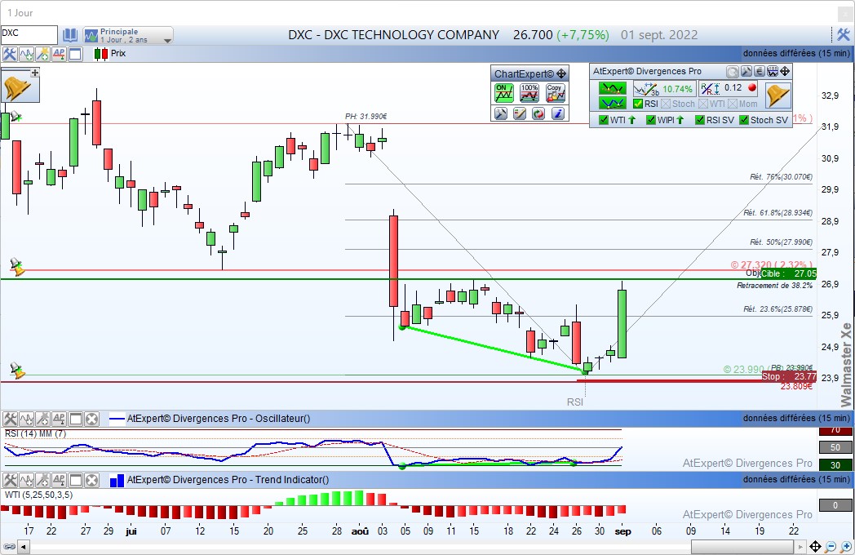Open ChartExpert info icon
The width and height of the screenshot is (855, 555).
557,113
